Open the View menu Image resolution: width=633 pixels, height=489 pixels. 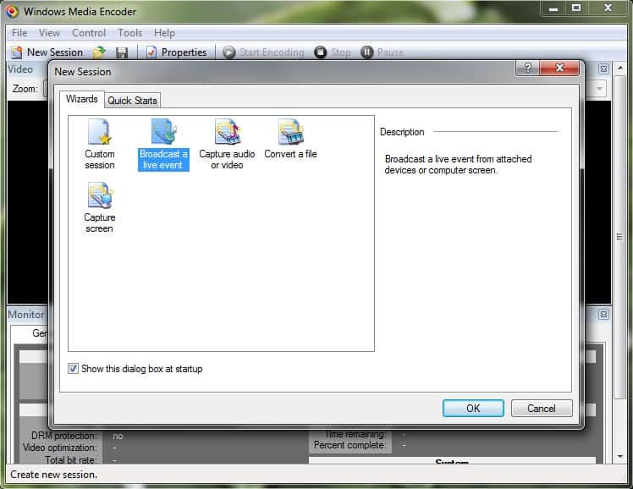tap(50, 33)
